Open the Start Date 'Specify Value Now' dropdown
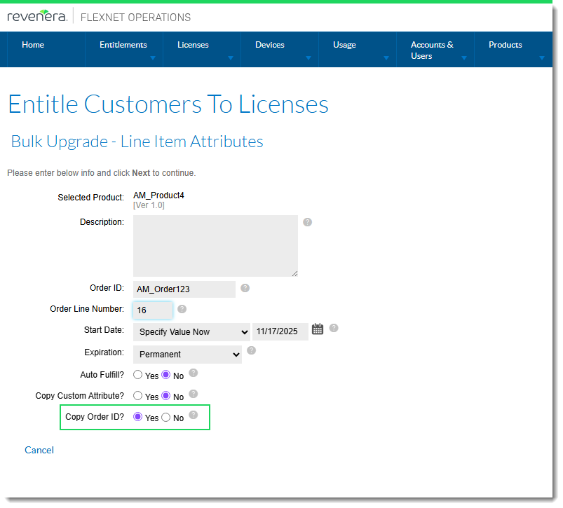The width and height of the screenshot is (563, 508). coord(191,332)
